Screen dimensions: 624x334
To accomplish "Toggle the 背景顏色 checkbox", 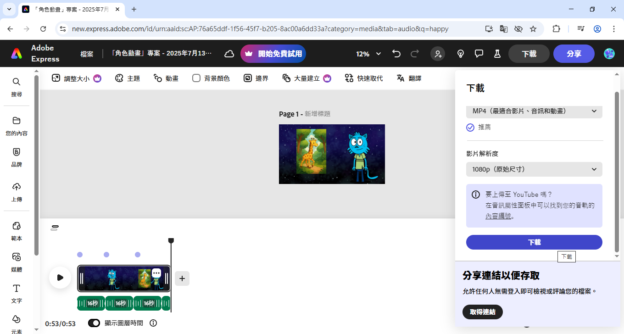I will pyautogui.click(x=196, y=78).
